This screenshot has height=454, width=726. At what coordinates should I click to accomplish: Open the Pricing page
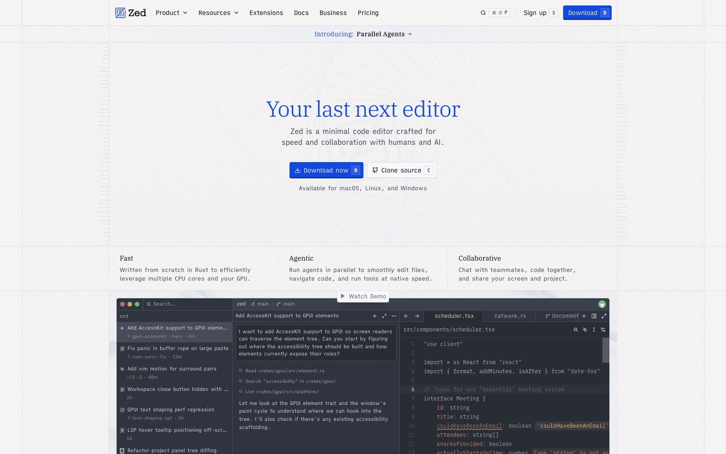coord(368,13)
